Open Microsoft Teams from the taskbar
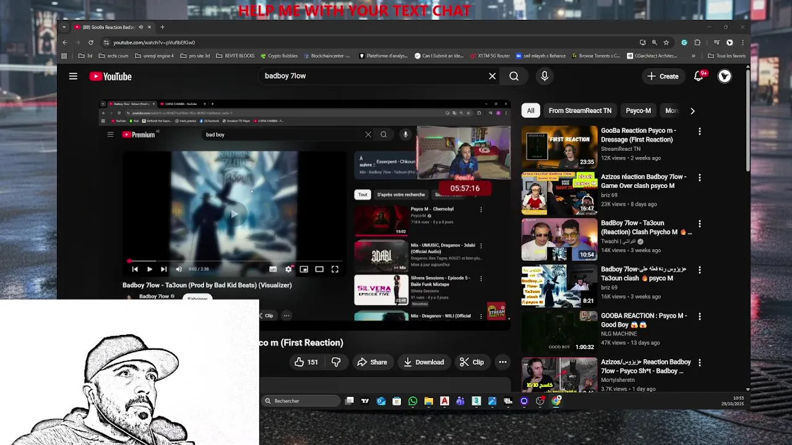The height and width of the screenshot is (445, 792). coord(460,401)
